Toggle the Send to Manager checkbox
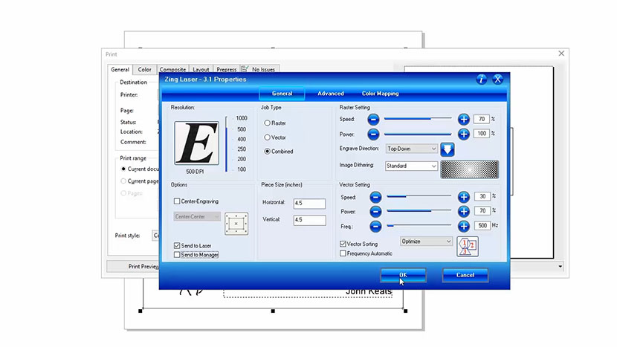 point(177,255)
